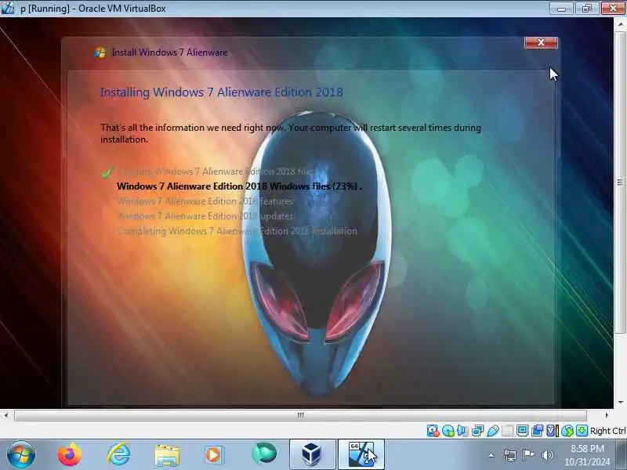
Task: Open Windows Explorer folder icon on taskbar
Action: 167,455
